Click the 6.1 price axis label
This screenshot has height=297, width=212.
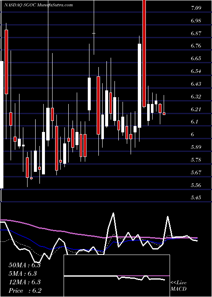click(x=194, y=122)
